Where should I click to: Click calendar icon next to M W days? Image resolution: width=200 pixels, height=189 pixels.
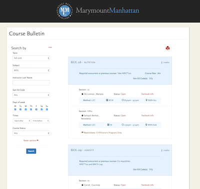pos(107,100)
